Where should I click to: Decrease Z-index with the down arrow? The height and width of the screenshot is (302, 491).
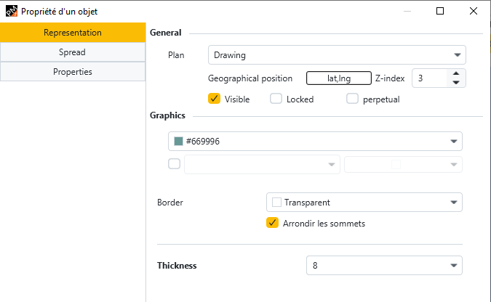point(456,83)
